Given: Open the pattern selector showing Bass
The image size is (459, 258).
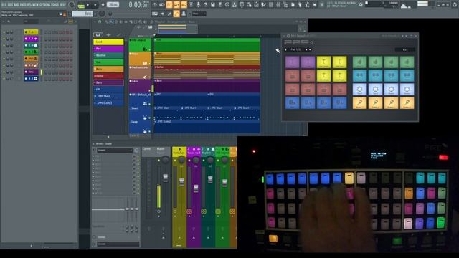Looking at the screenshot, I should click(x=82, y=14).
